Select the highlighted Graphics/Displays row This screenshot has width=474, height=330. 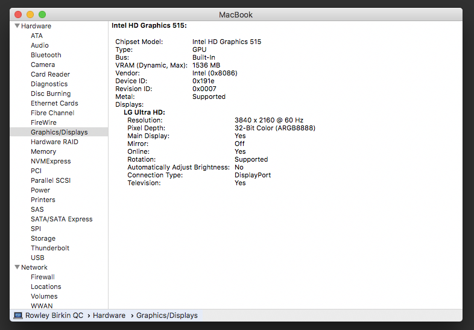tap(59, 132)
